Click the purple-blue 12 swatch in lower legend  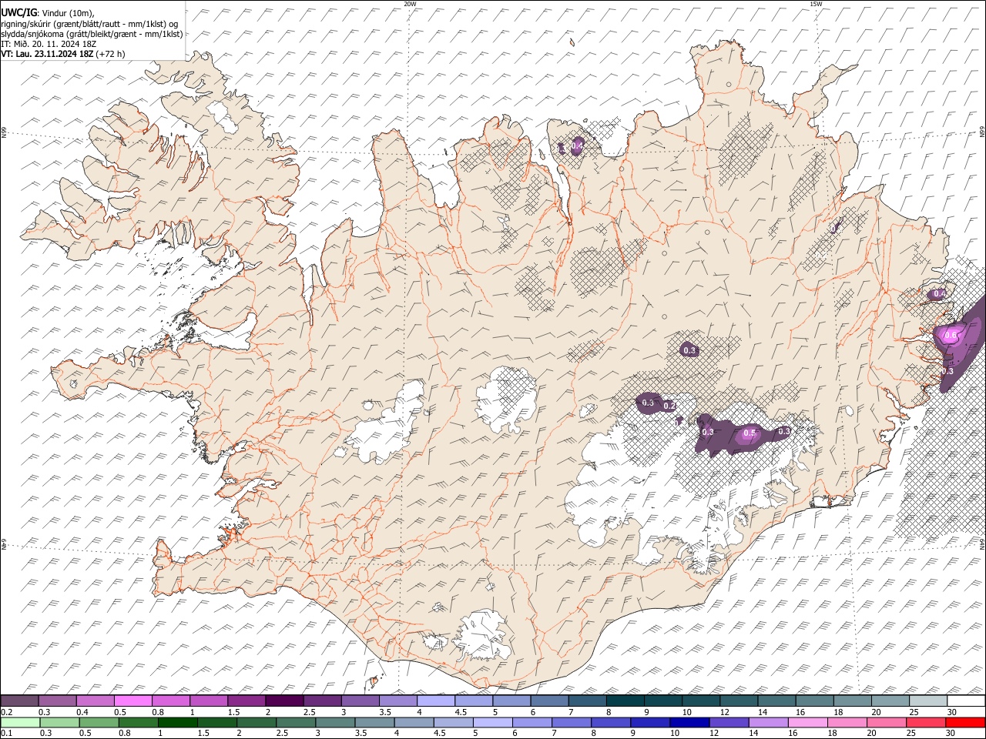click(729, 722)
